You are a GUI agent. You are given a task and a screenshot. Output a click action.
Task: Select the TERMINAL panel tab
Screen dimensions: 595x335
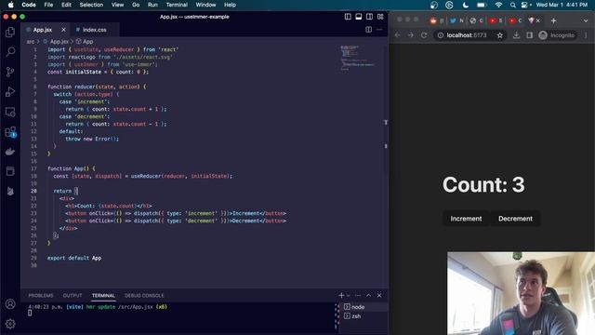tap(103, 295)
